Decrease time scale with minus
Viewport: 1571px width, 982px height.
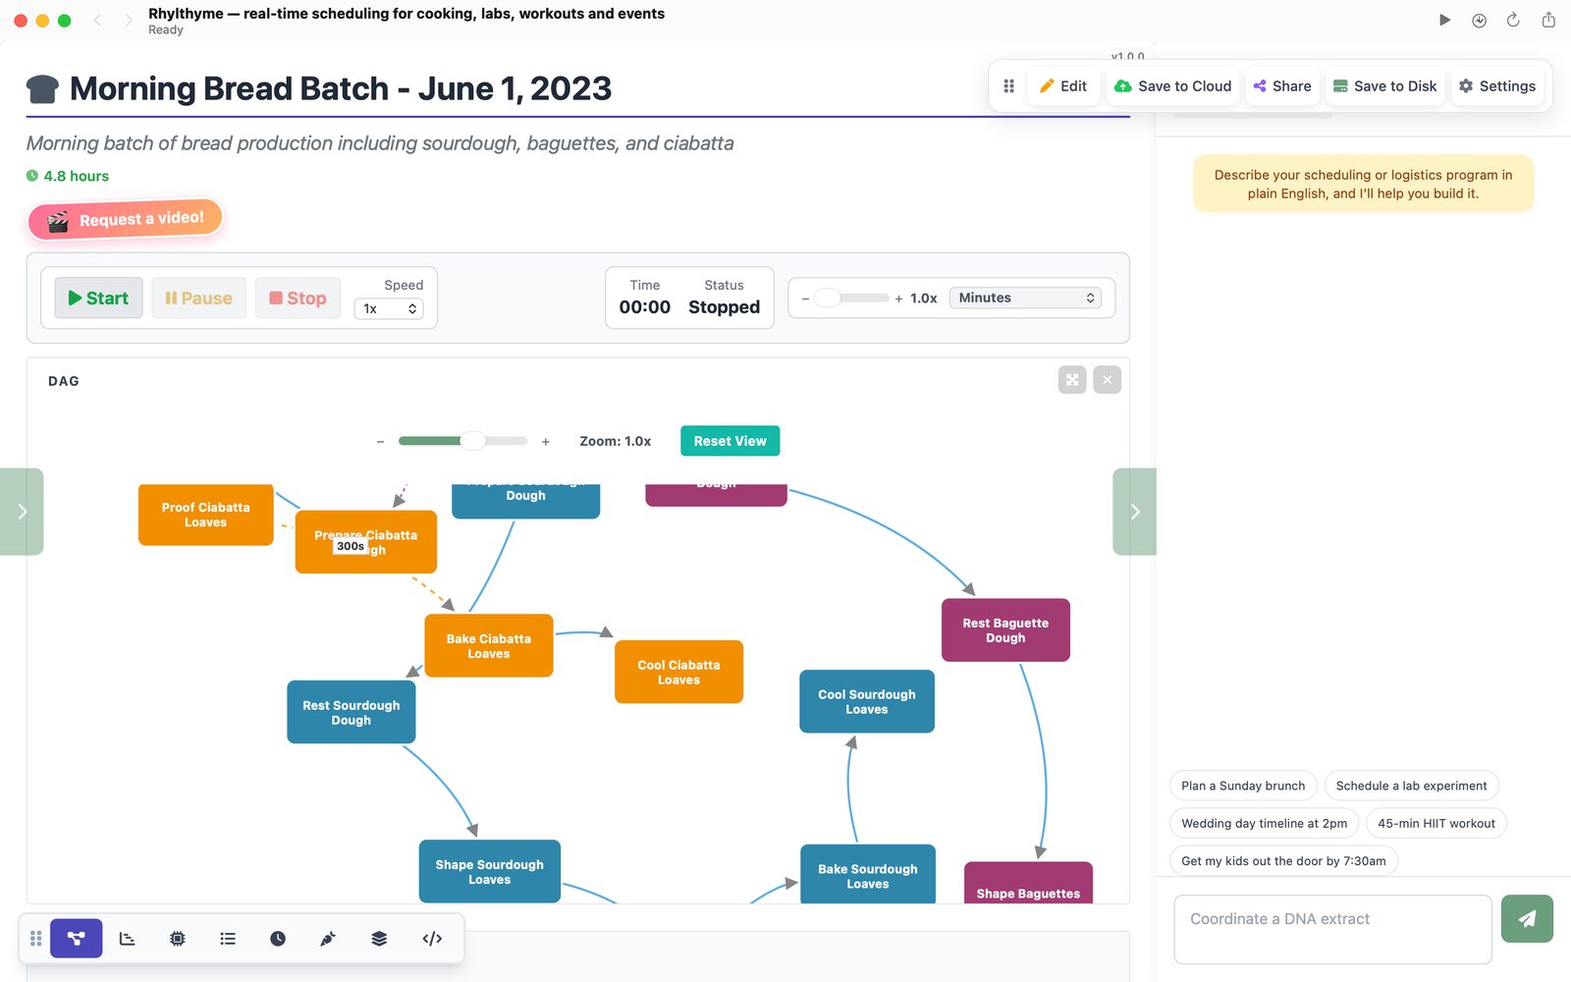805,299
